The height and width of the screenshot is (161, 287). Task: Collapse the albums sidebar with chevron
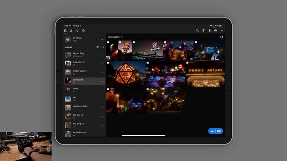point(103,39)
